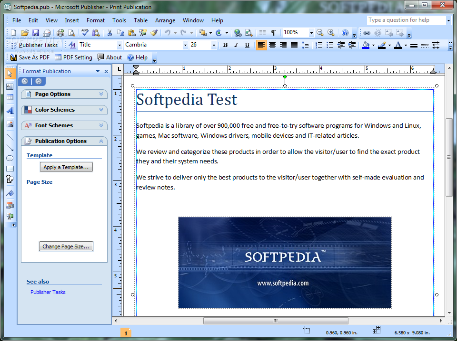This screenshot has height=341, width=457.
Task: Open the Font dropdown showing Cambria
Action: [x=185, y=45]
